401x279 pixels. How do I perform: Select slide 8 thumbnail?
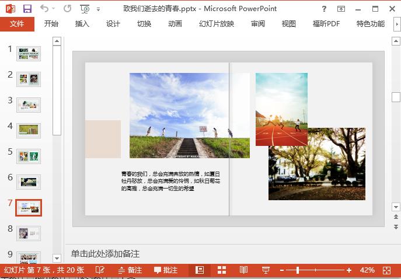[x=29, y=233]
